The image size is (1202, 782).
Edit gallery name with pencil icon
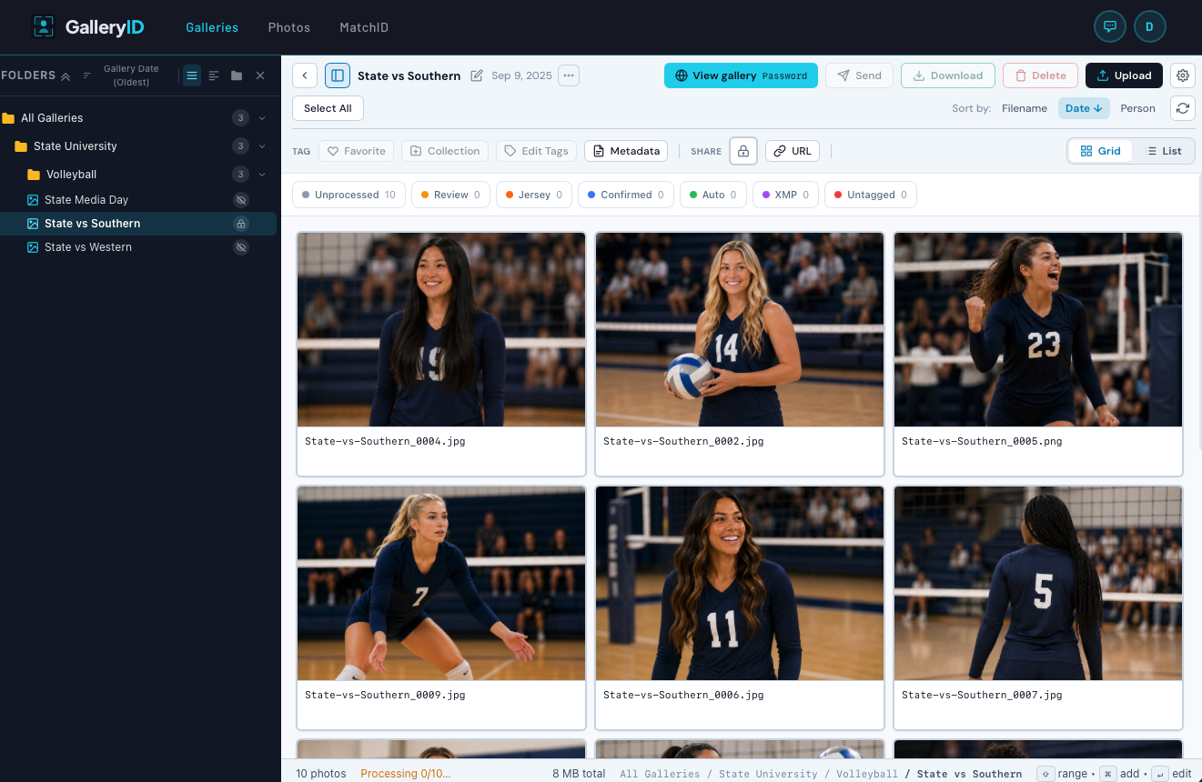[x=477, y=75]
